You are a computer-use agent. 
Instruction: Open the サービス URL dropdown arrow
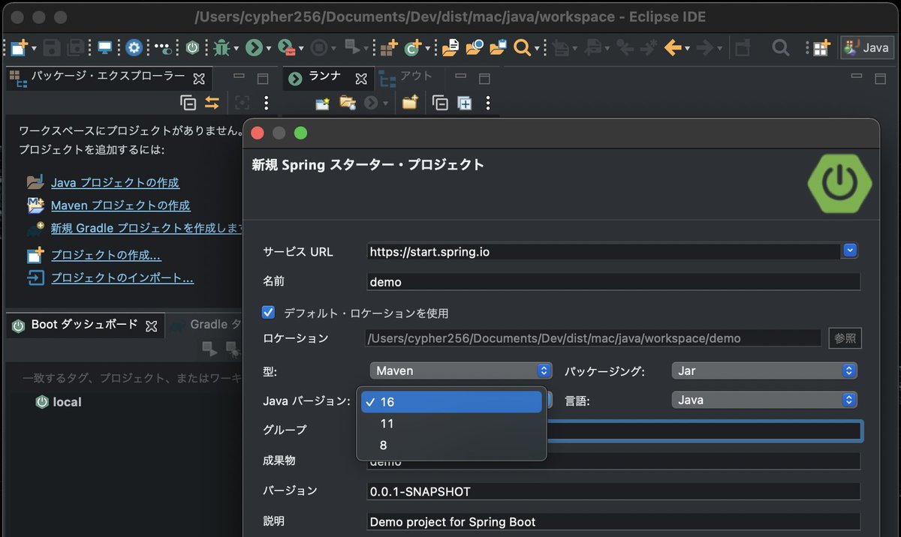(x=850, y=250)
